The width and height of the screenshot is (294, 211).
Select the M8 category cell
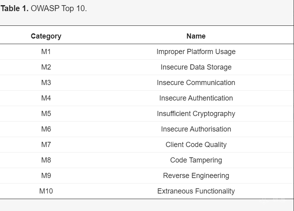point(46,160)
